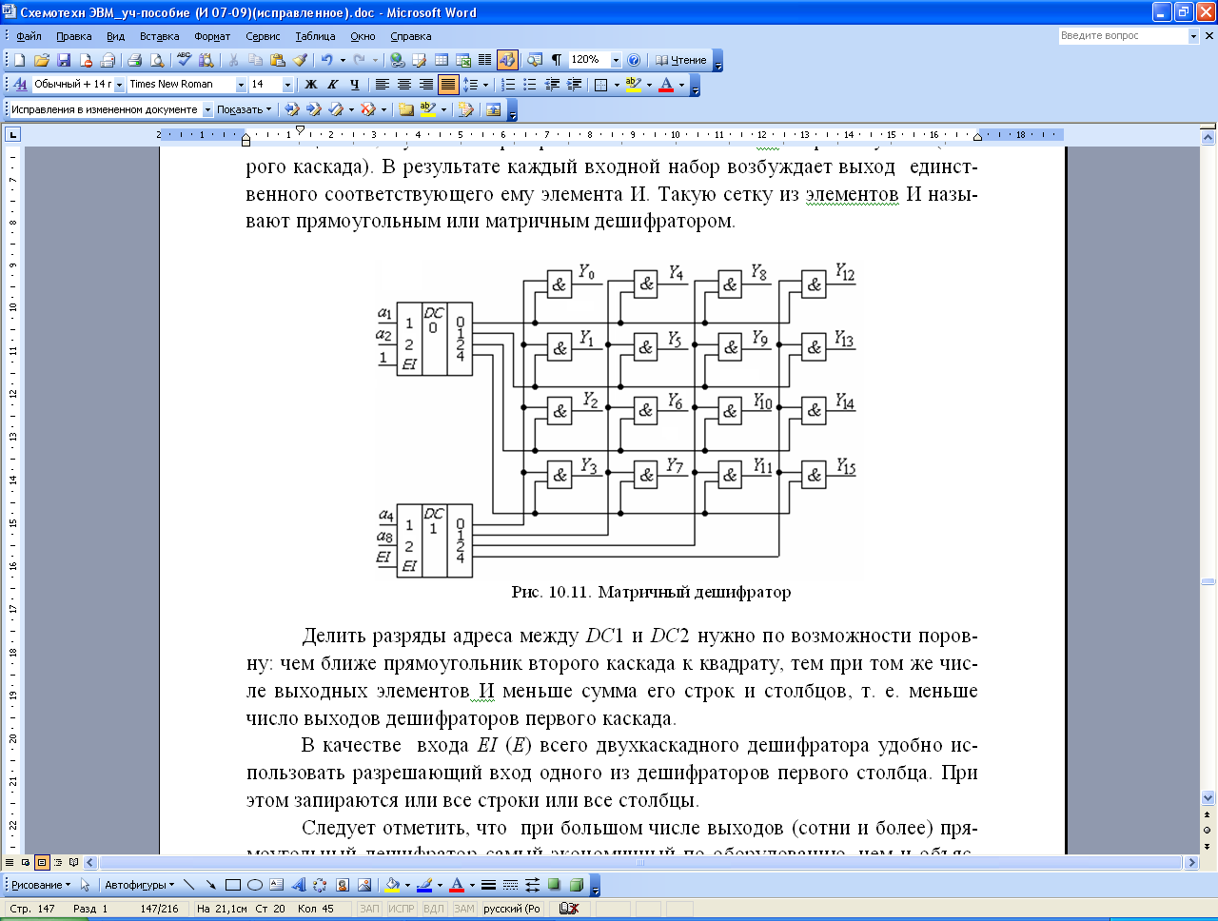Viewport: 1218px width, 921px height.
Task: Open the Рисование drawing menu button
Action: pyautogui.click(x=40, y=885)
